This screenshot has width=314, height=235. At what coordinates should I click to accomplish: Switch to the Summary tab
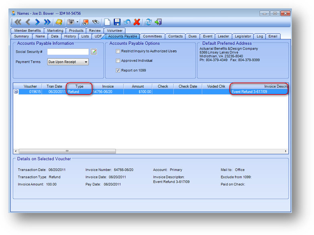[x=21, y=36]
